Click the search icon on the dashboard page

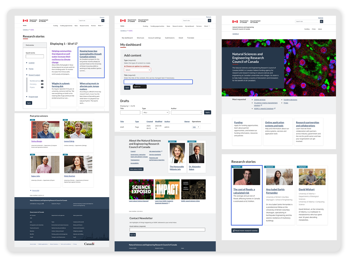pos(209,21)
